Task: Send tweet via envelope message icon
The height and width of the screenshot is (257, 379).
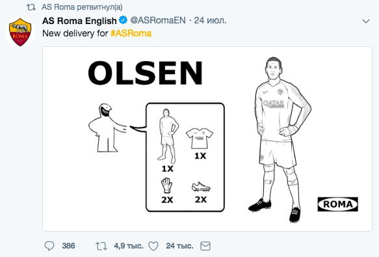Action: tap(205, 246)
